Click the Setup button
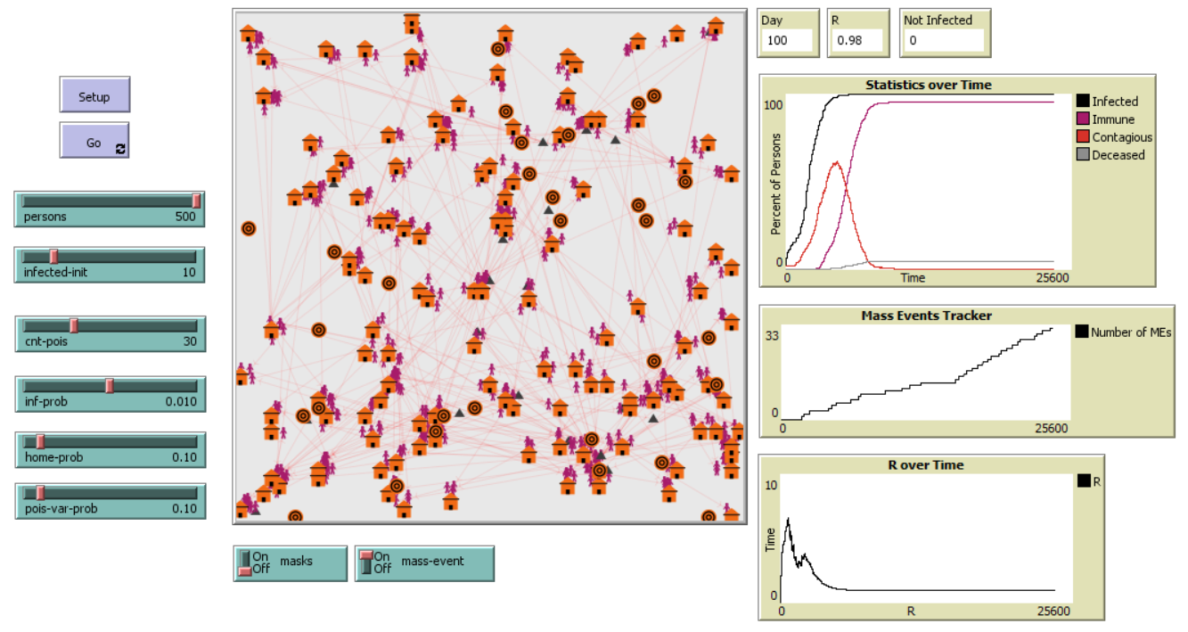1188x632 pixels. coord(94,96)
